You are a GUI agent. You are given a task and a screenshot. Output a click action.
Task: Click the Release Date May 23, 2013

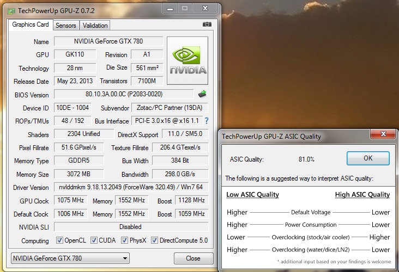75,81
